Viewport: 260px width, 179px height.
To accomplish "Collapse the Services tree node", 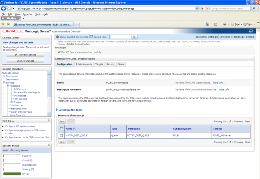I will click(4, 83).
